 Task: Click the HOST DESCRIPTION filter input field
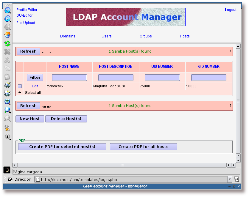116,78
